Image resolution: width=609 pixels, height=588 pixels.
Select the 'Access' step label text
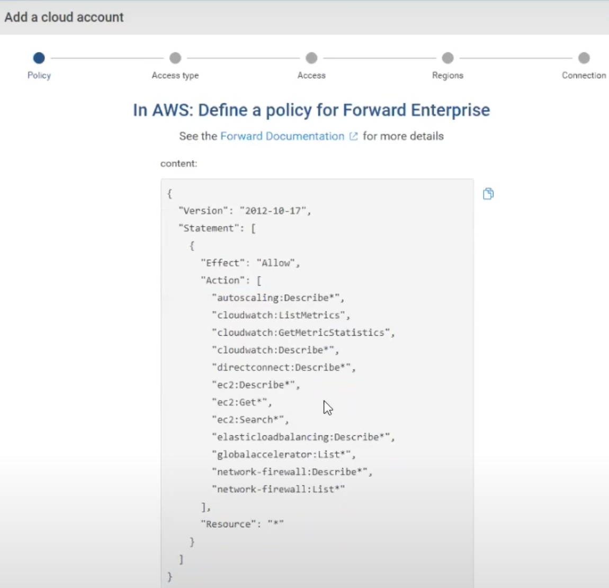point(311,75)
